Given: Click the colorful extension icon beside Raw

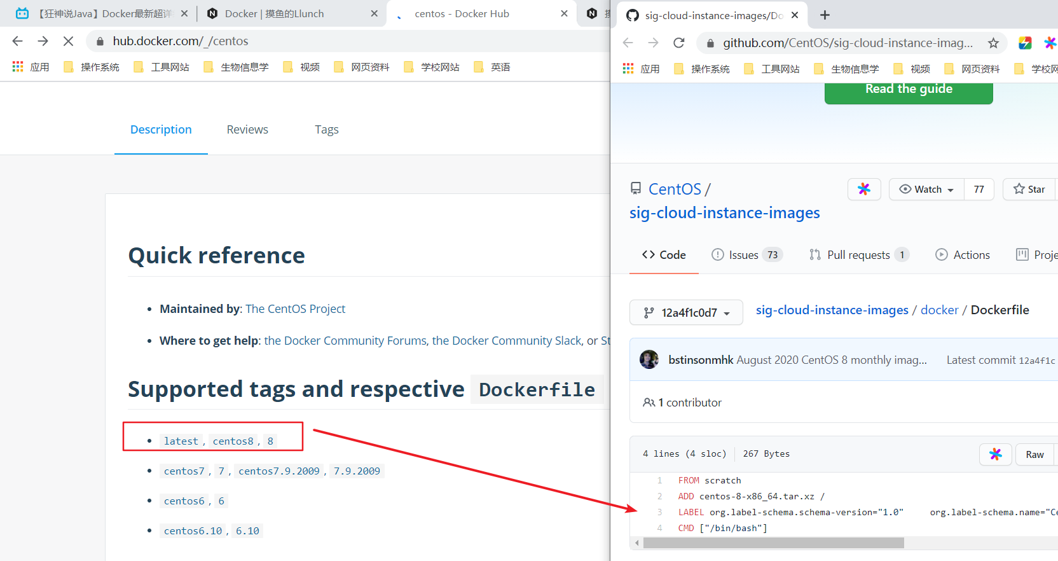Looking at the screenshot, I should [x=996, y=454].
